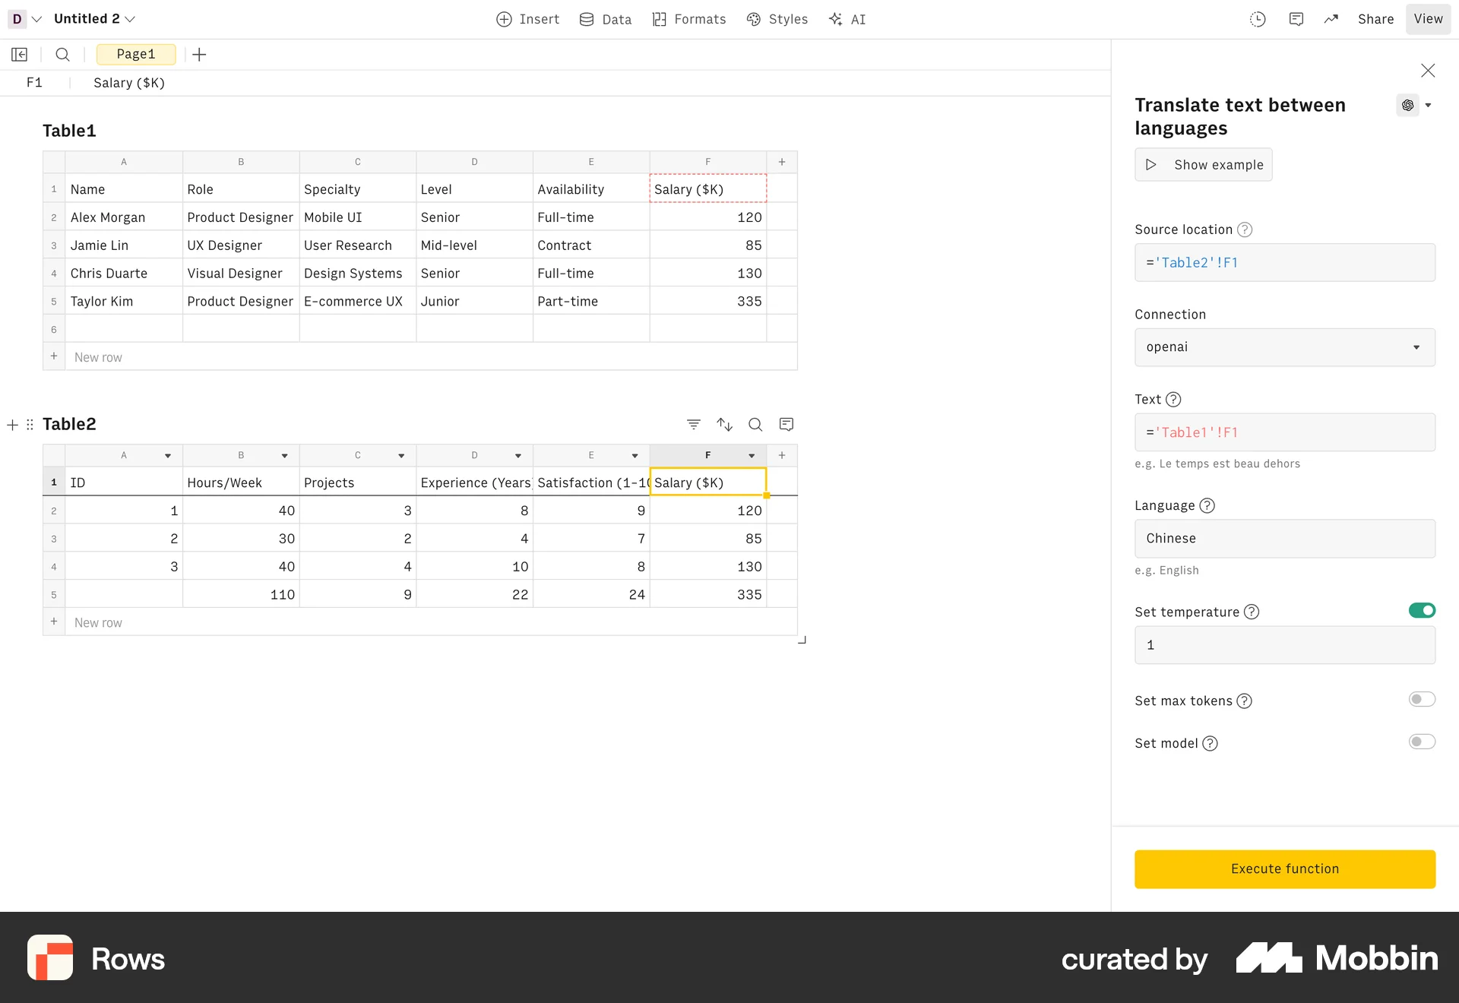Click the Language input field with Chinese
1459x1003 pixels.
click(1284, 538)
